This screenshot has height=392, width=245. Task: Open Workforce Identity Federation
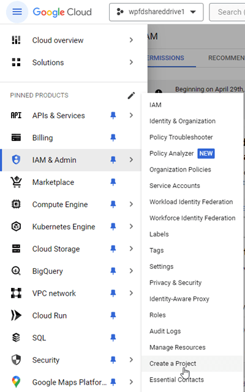(192, 218)
